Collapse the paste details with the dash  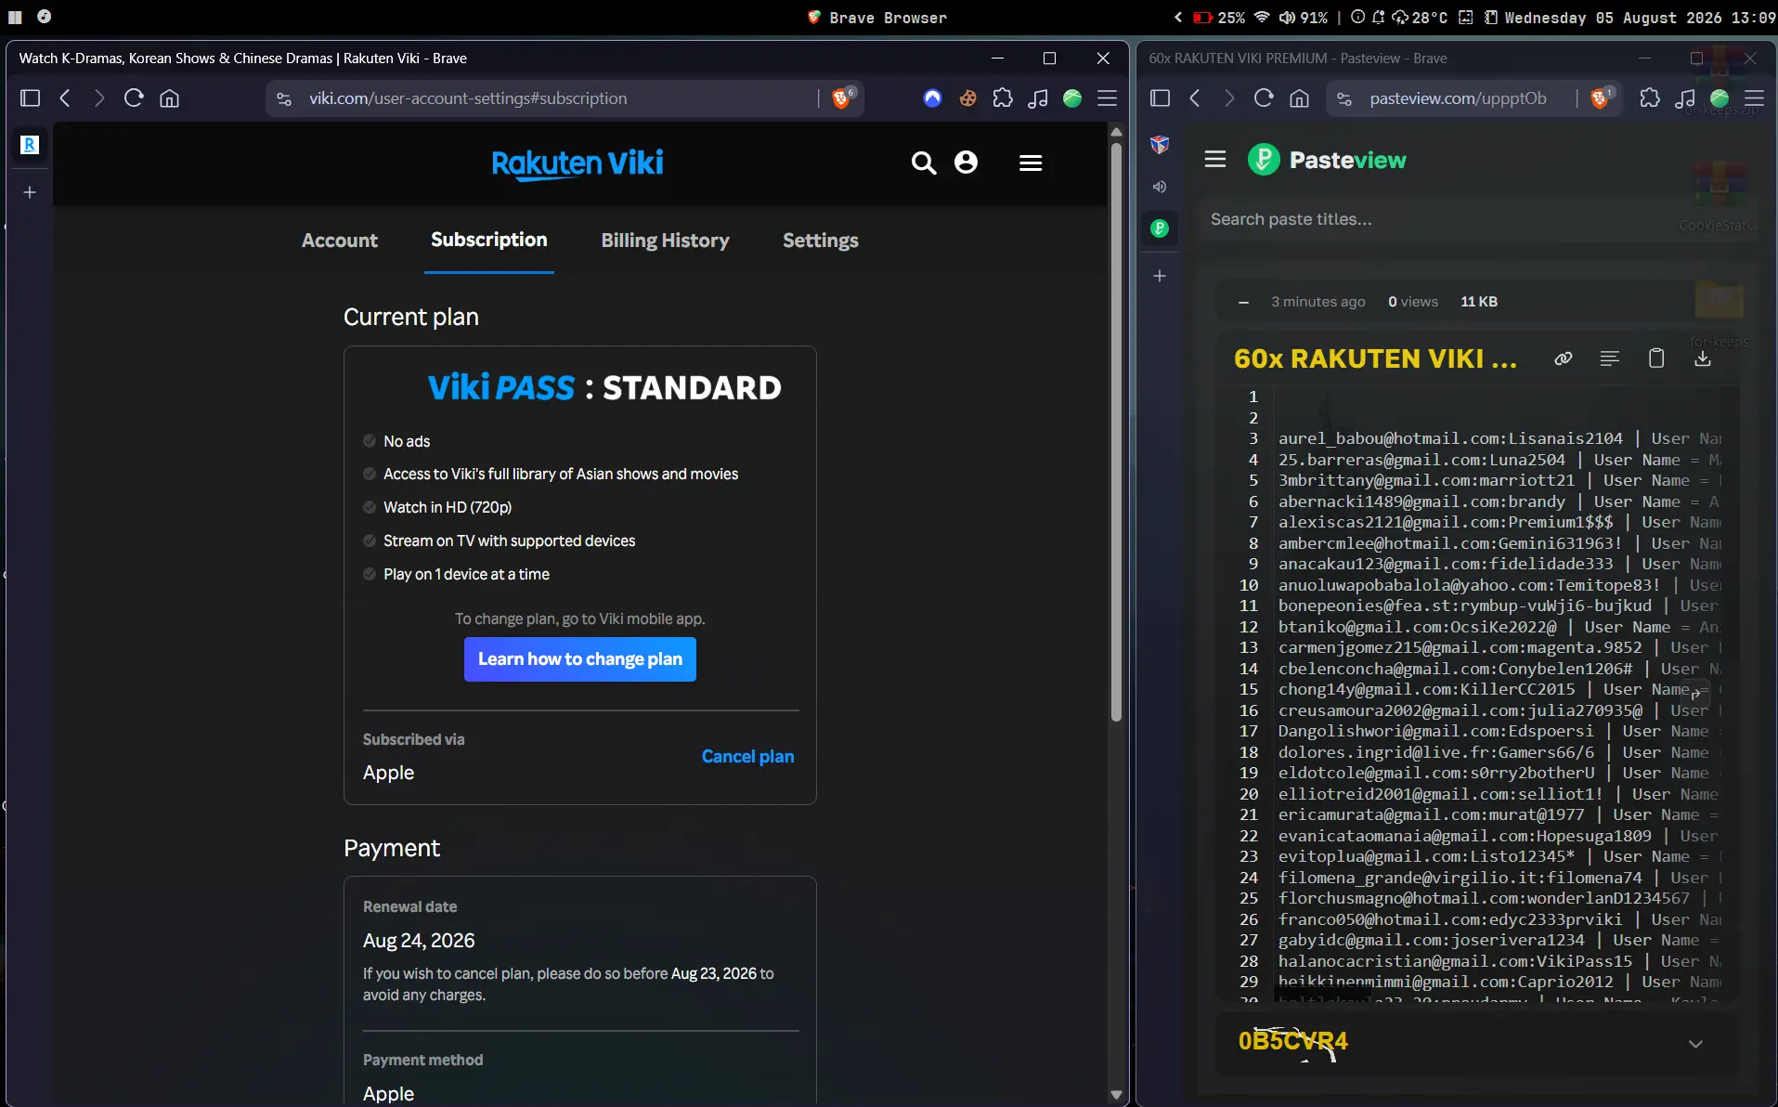[x=1243, y=302]
